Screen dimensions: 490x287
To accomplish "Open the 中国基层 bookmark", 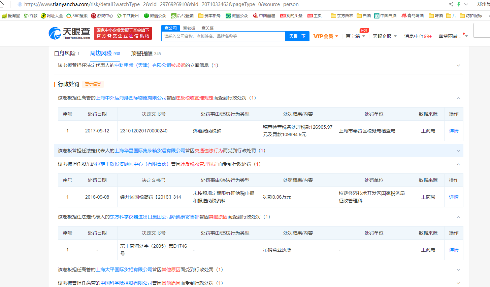I will pos(264,16).
